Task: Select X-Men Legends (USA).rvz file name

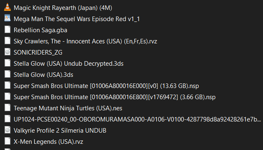Action: [48, 142]
